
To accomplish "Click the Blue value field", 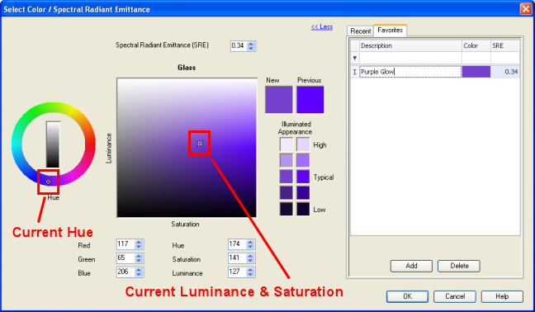I will coord(125,272).
